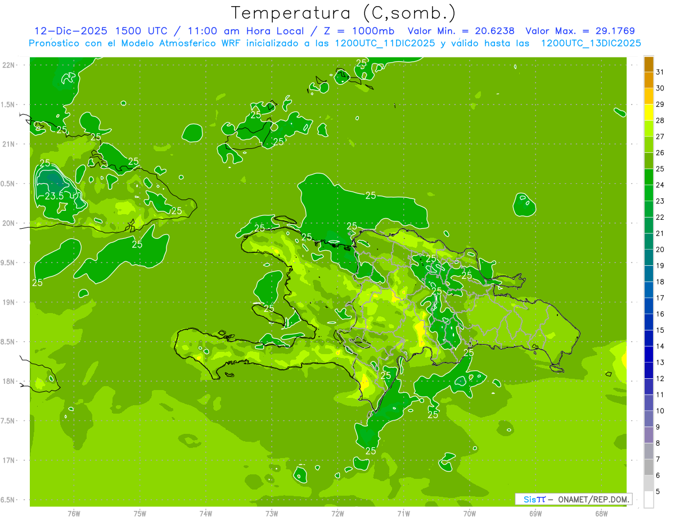Image resolution: width=675 pixels, height=521 pixels.
Task: Click the '19N' latitude label
Action: click(x=9, y=302)
